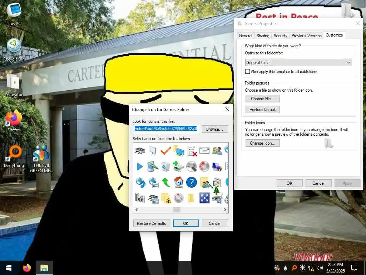This screenshot has width=366, height=275.
Task: Click OK in Games Properties window
Action: [x=290, y=183]
